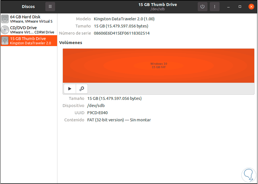Screen dimensions: 258x184
Task: Minimize the Discos window
Action: 228,6
